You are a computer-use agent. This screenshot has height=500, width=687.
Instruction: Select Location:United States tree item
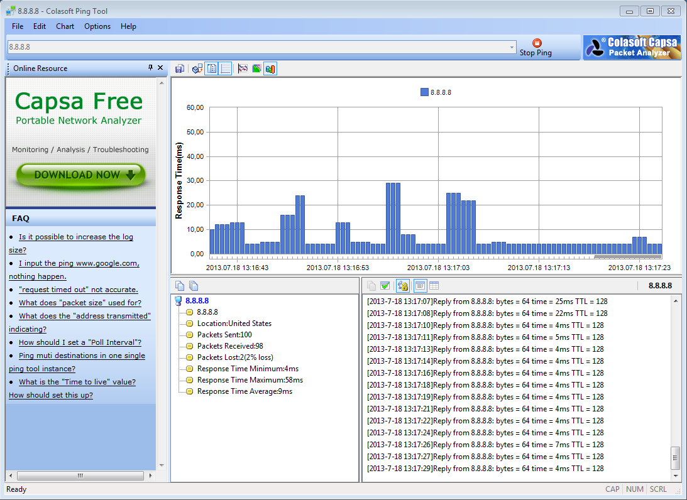[x=234, y=323]
